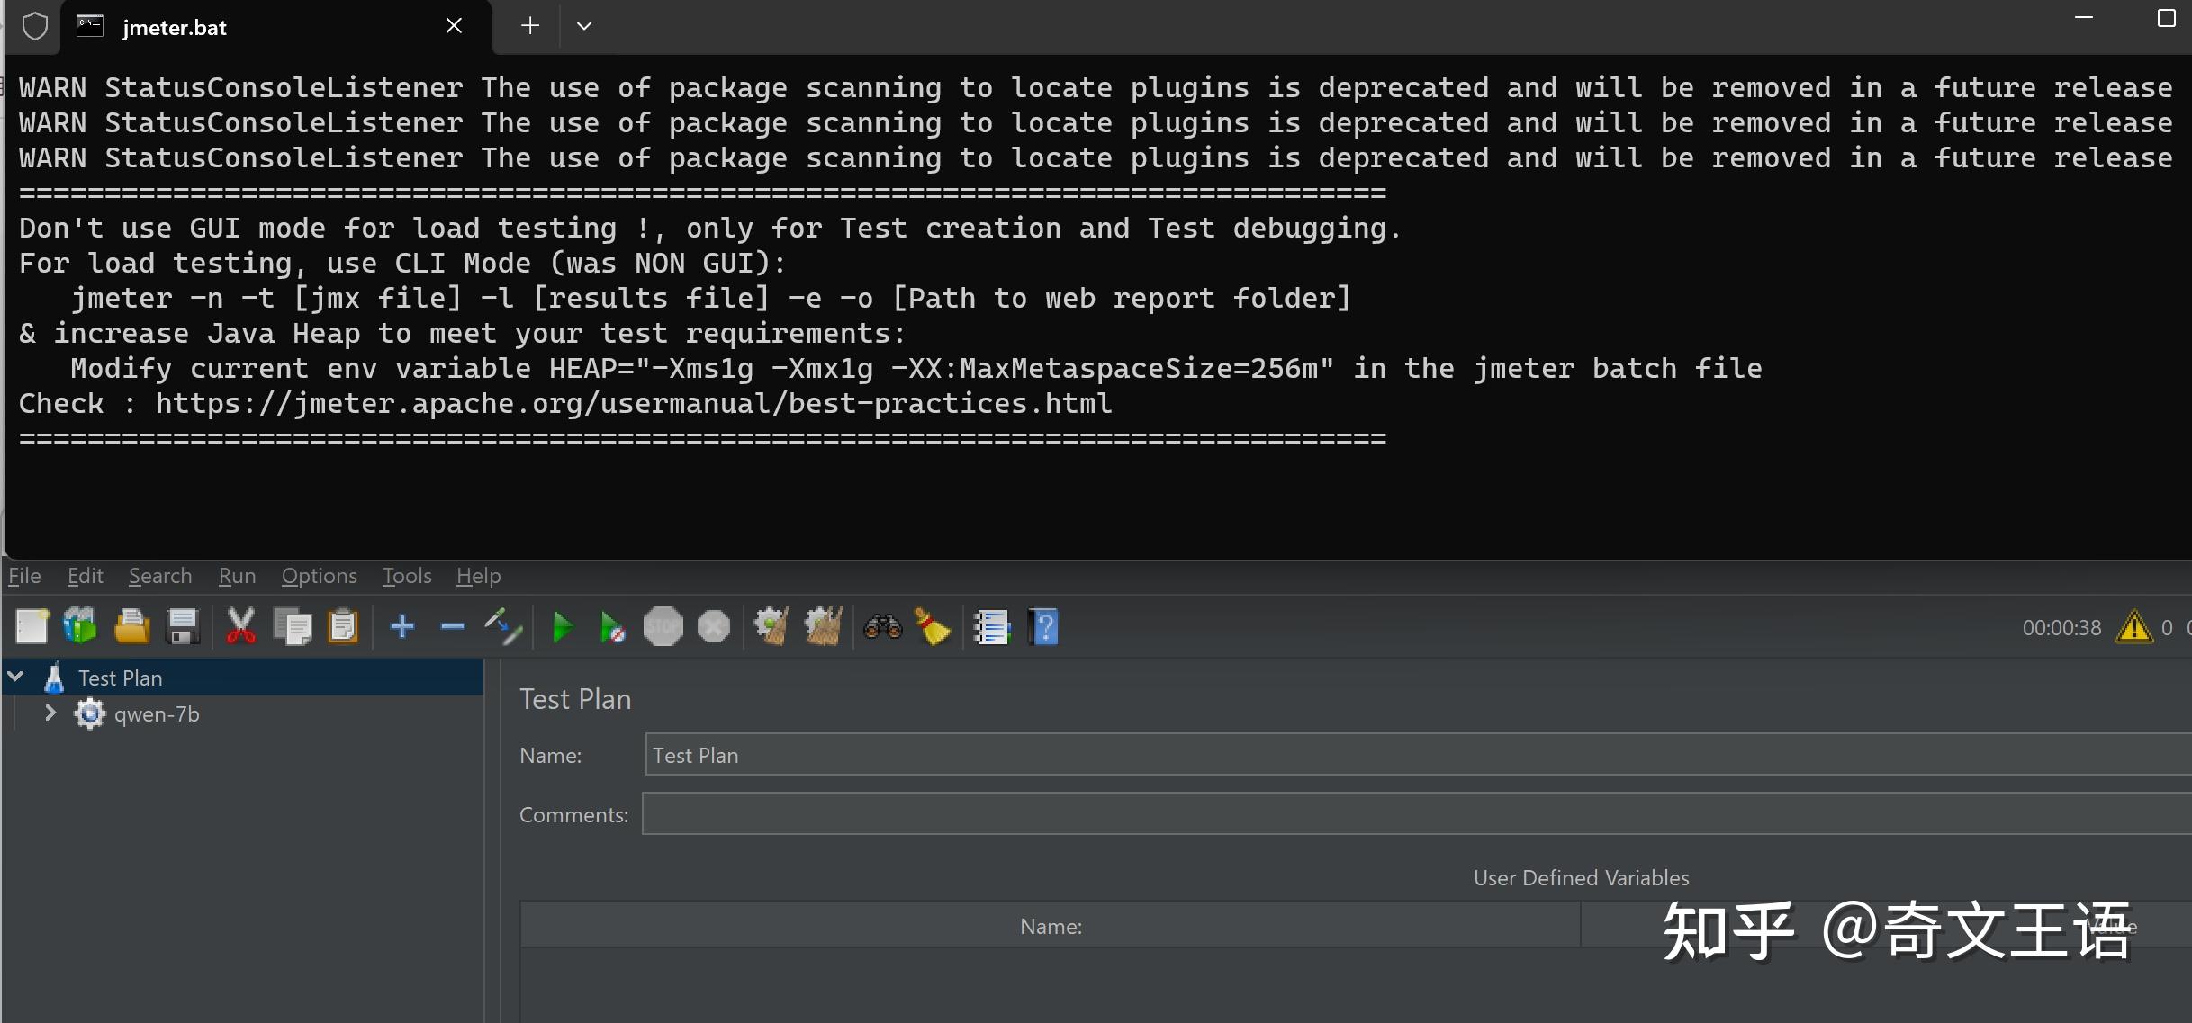Click the minus Collapse All icon
The width and height of the screenshot is (2192, 1023).
click(x=453, y=627)
